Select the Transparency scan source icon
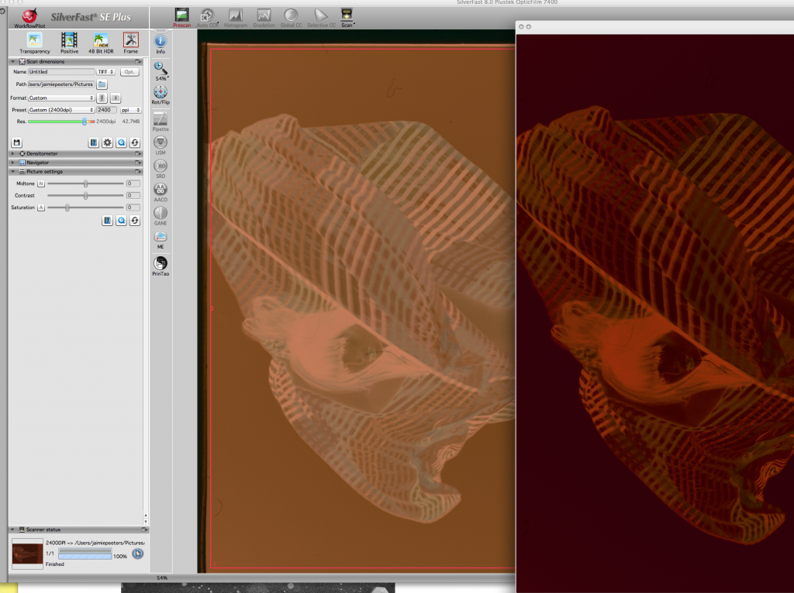The image size is (794, 593). [34, 43]
